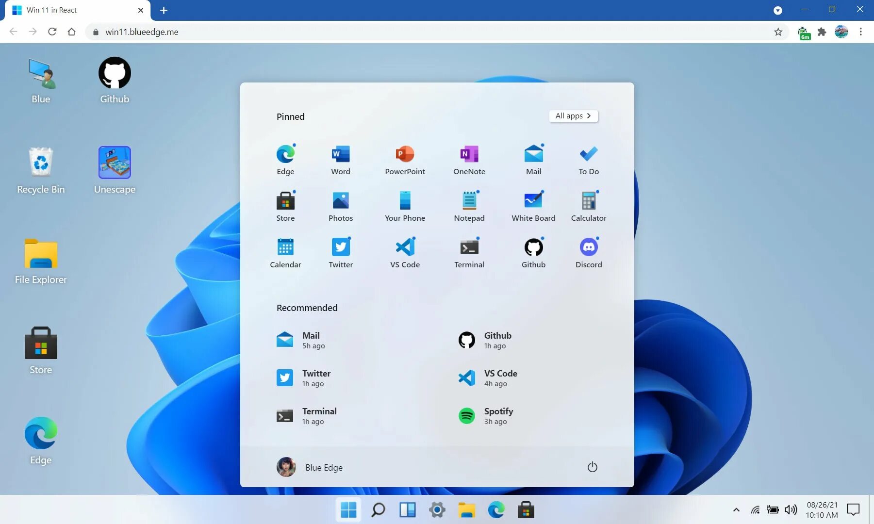Open OneNote from the pinned grid
This screenshot has height=524, width=874.
tap(469, 160)
